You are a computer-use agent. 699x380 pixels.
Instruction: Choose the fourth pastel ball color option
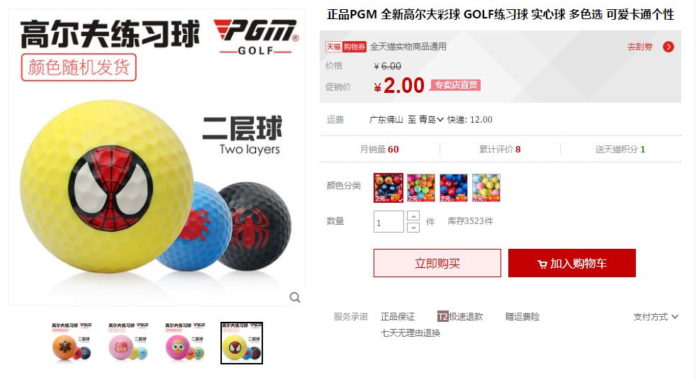pyautogui.click(x=486, y=188)
